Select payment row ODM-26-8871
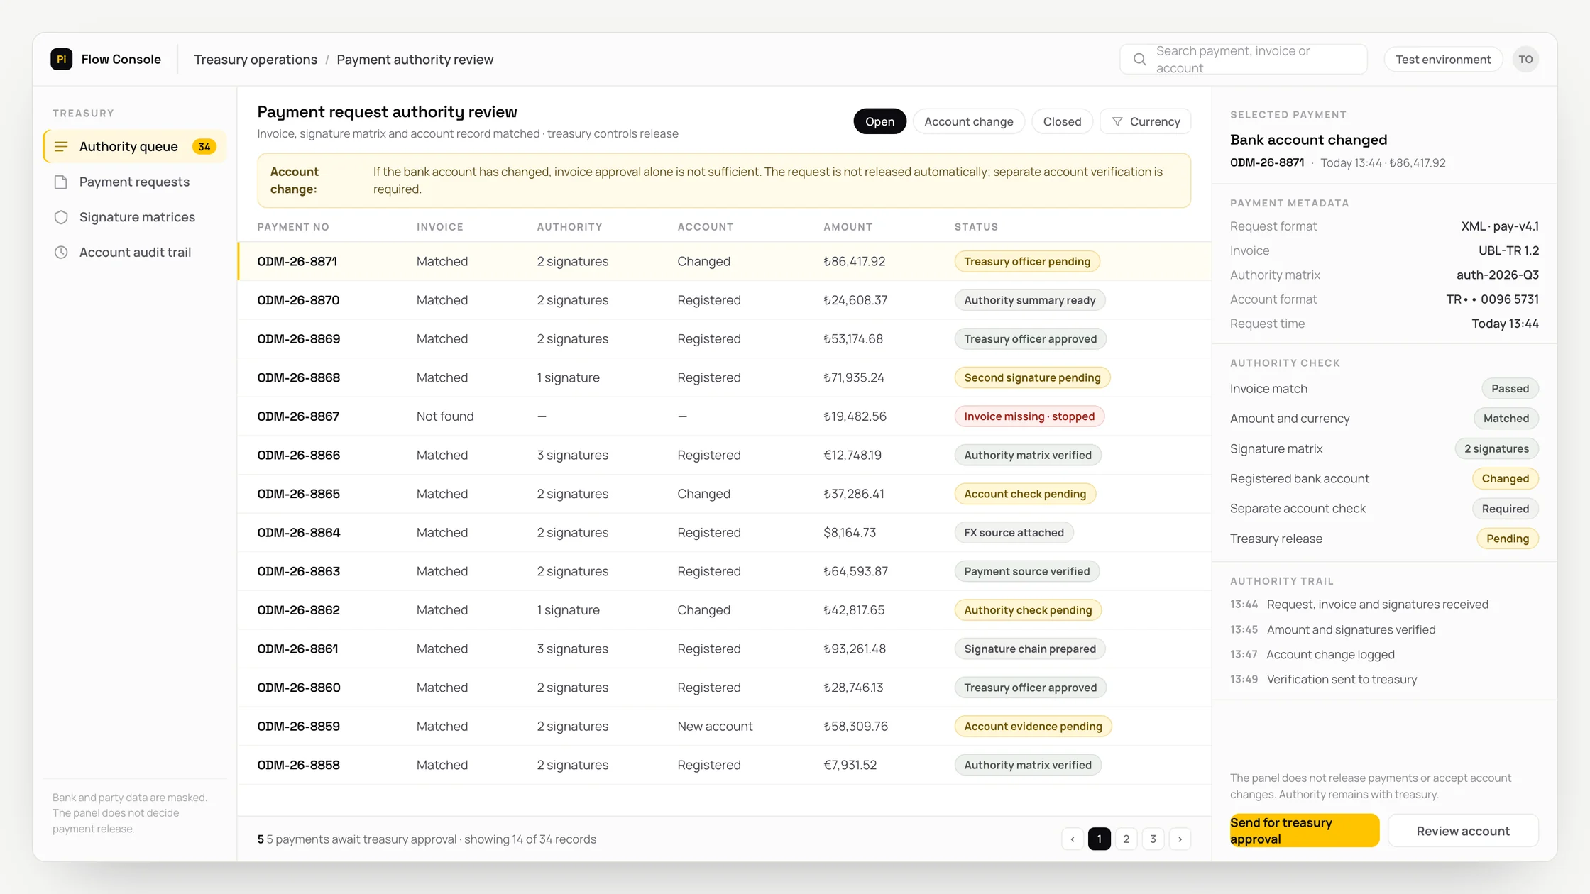 point(724,261)
